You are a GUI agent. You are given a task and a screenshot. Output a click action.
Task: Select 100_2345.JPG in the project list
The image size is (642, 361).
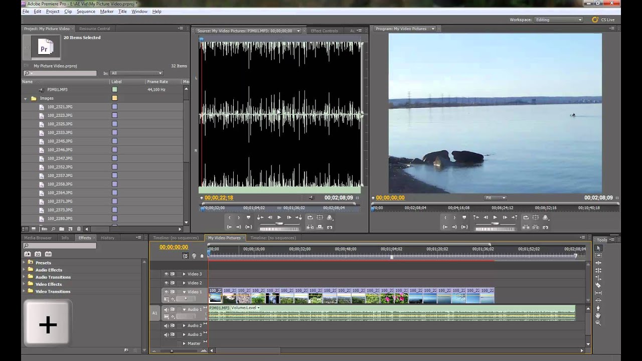60,141
